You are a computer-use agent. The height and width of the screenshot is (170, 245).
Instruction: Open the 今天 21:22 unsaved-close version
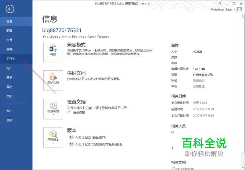point(98,144)
